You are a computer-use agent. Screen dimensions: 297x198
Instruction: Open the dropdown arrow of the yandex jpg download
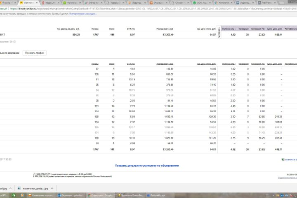click(52, 189)
